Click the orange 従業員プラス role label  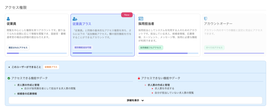click(x=51, y=67)
